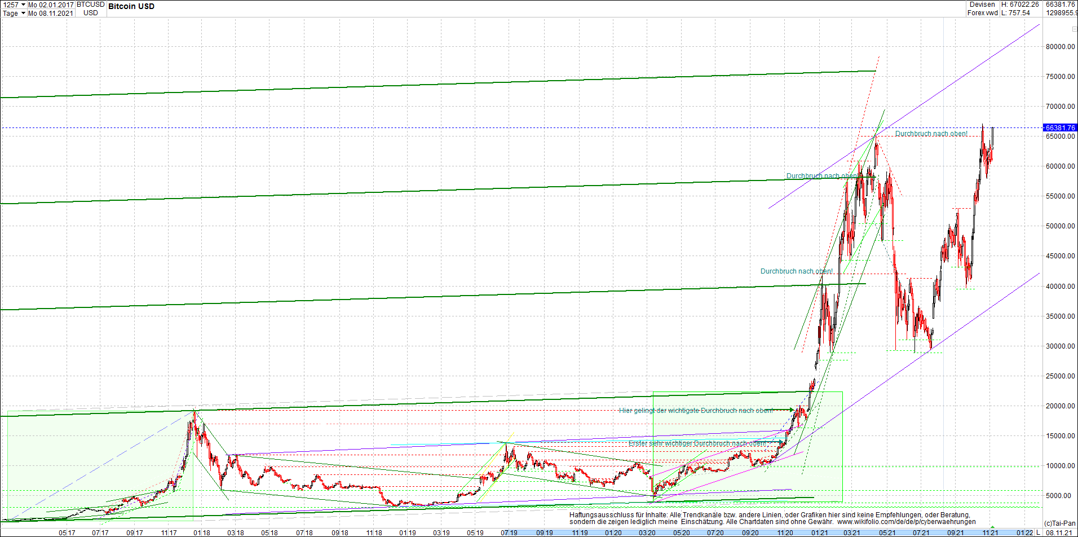This screenshot has height=537, width=1078.
Task: Click the start date Mo 02.01.2017
Action: 51,5
